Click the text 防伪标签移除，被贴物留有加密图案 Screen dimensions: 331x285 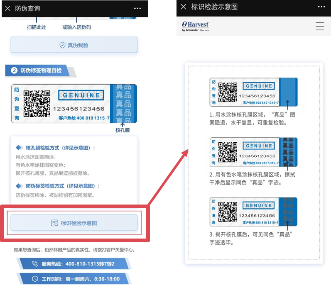click(x=55, y=195)
